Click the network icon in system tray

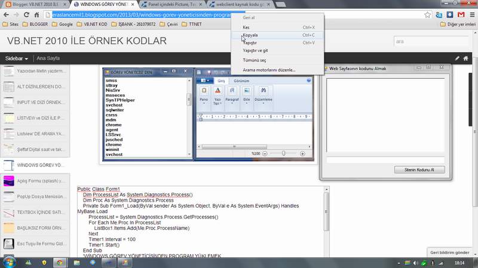click(441, 263)
